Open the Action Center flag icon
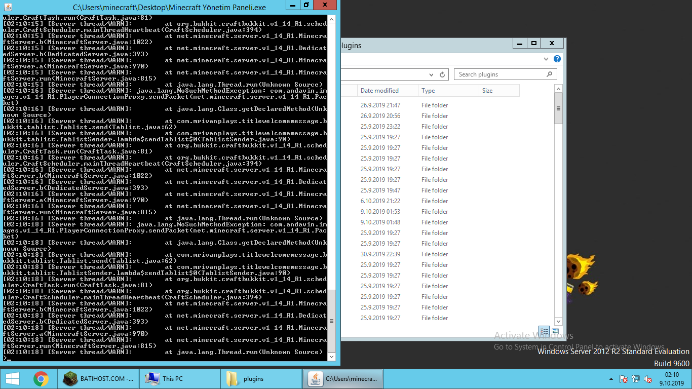This screenshot has width=692, height=389. point(624,379)
